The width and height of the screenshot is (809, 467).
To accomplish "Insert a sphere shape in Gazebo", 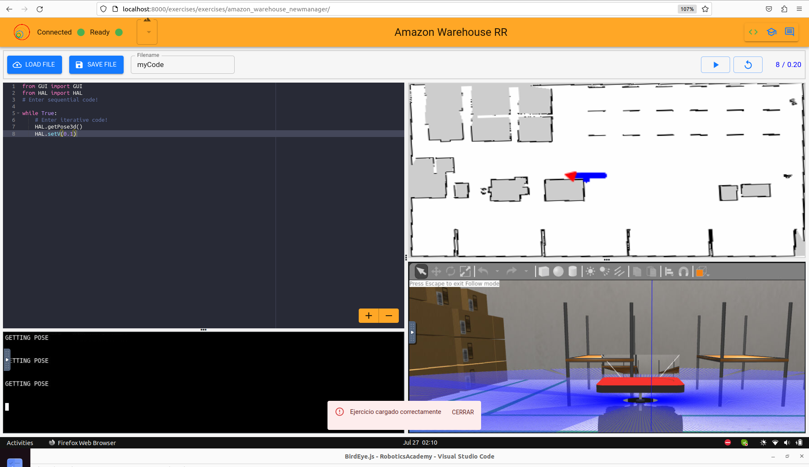I will [x=558, y=271].
